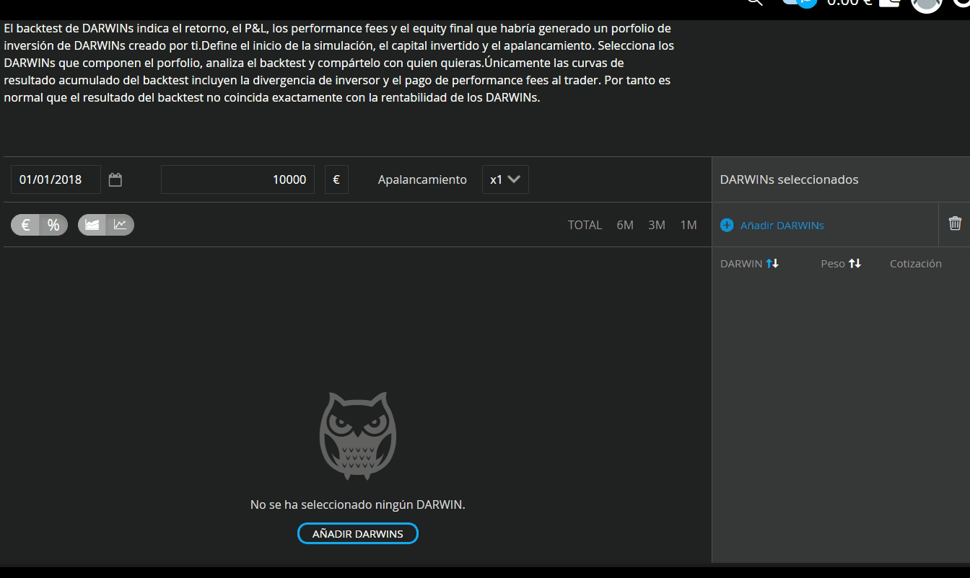
Task: Click the trash icon to remove DARWINs
Action: 955,223
